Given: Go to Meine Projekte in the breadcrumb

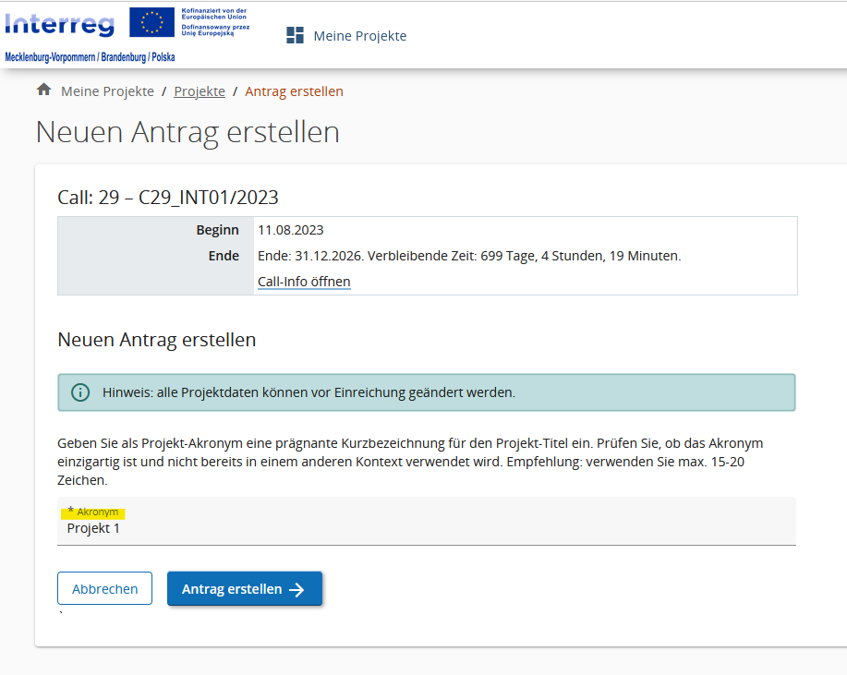Looking at the screenshot, I should coord(107,91).
